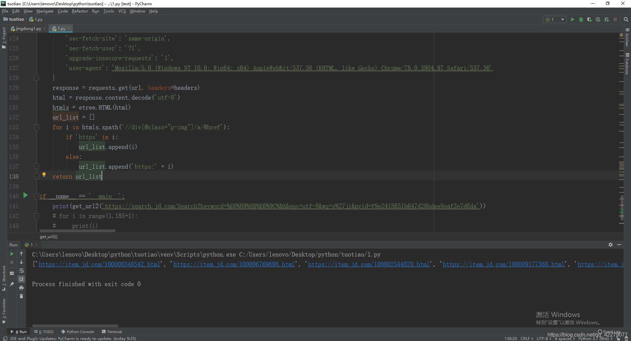The image size is (631, 341).
Task: Open the VCS menu
Action: (122, 11)
